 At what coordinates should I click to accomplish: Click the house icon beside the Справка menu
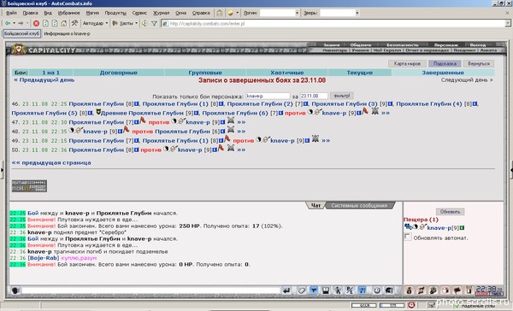point(220,13)
